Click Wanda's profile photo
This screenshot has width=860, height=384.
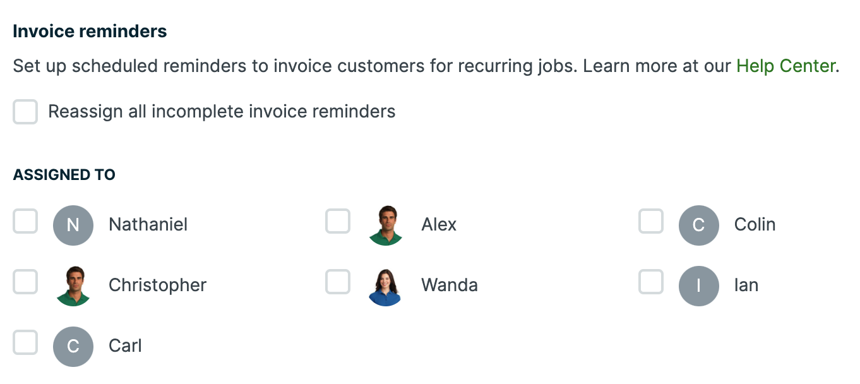click(x=386, y=286)
